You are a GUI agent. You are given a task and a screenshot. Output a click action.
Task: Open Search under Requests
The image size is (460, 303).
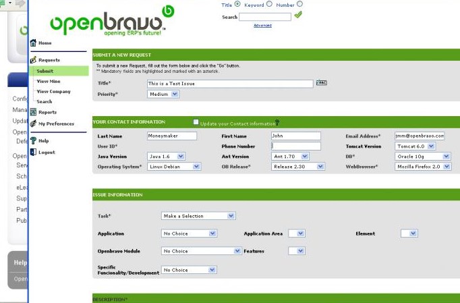[x=45, y=102]
